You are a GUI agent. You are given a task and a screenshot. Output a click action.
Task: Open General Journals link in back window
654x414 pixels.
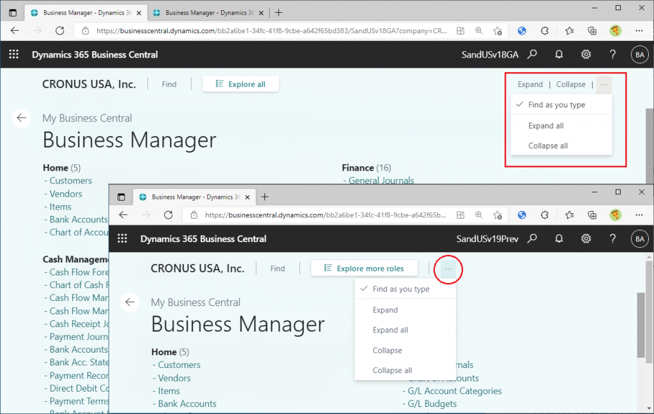[381, 180]
